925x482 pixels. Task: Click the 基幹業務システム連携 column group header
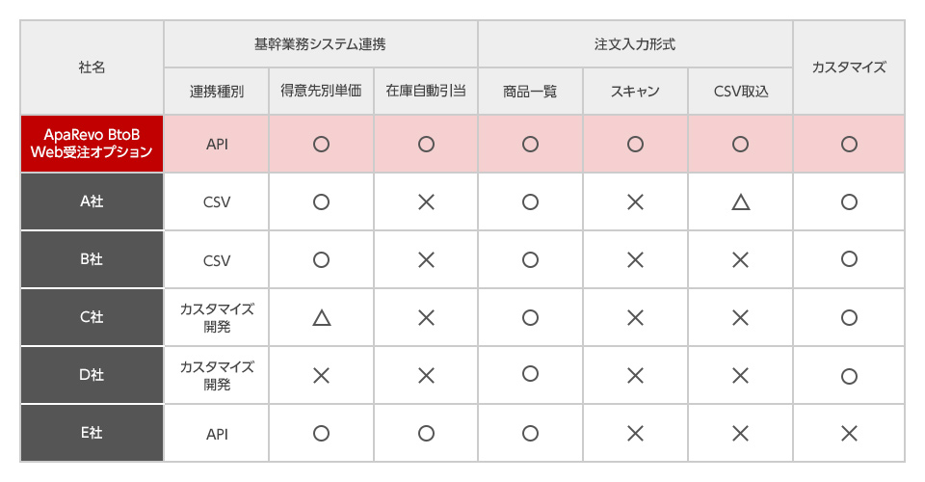click(320, 44)
